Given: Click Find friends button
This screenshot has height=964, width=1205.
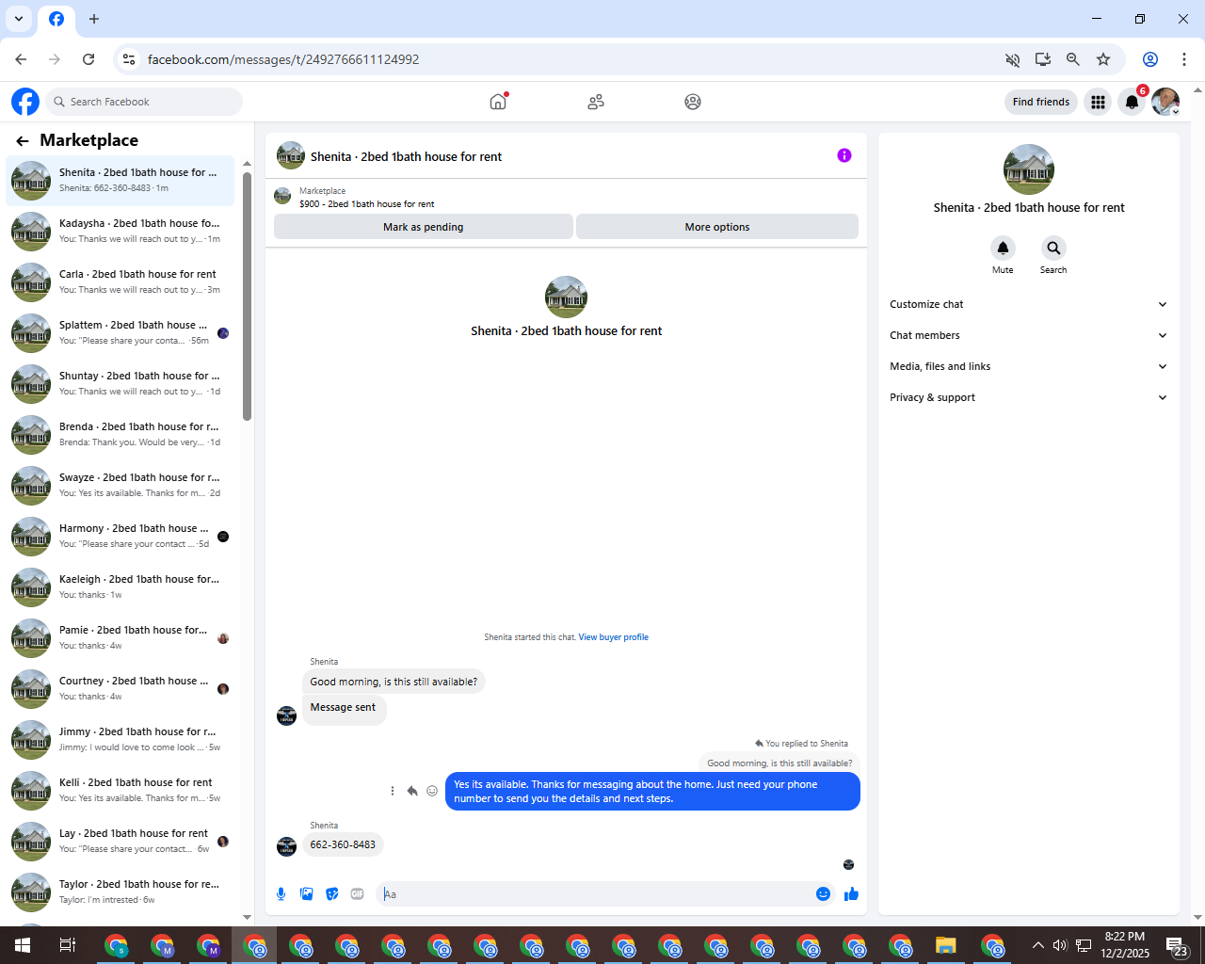Looking at the screenshot, I should (1041, 102).
